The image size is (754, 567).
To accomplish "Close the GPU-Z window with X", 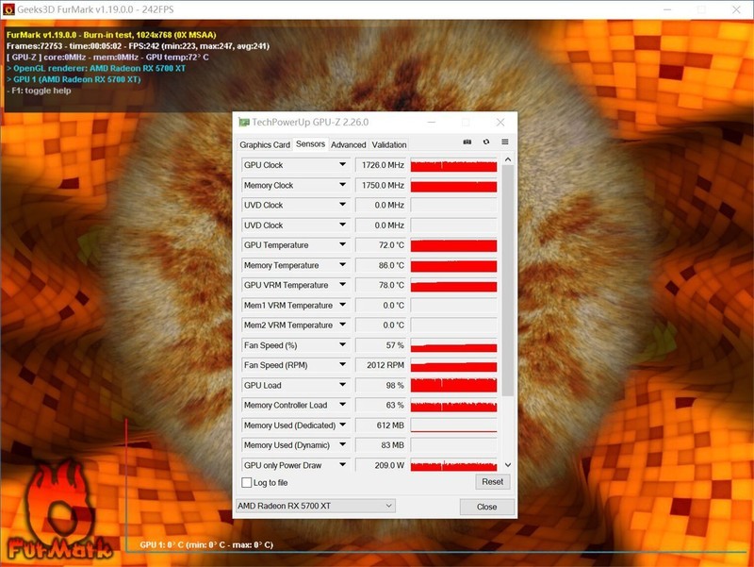I will 500,123.
